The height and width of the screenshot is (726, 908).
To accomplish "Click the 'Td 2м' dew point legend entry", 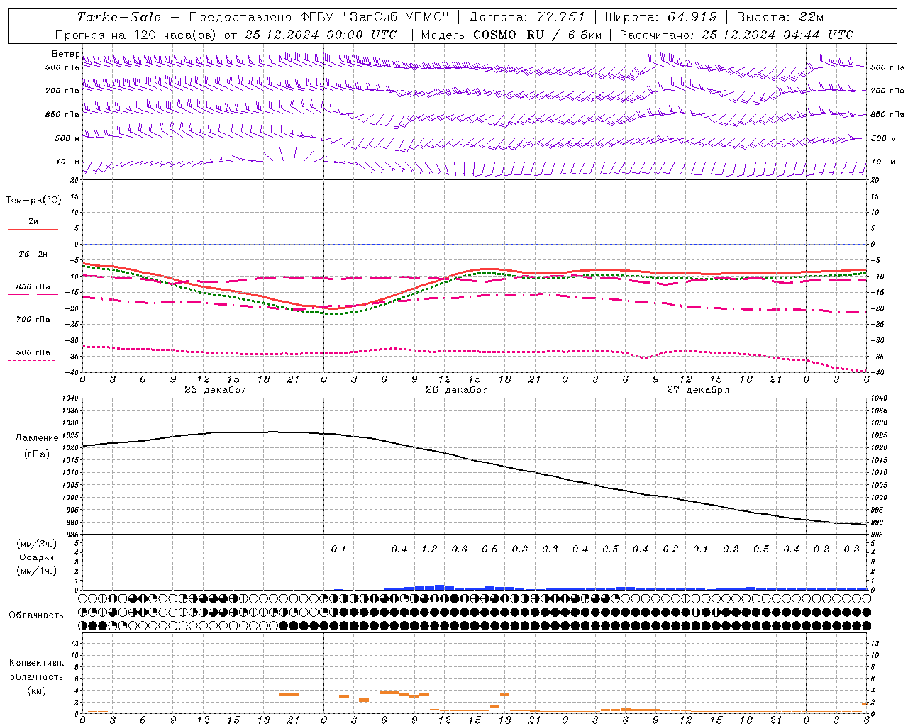I will click(33, 253).
